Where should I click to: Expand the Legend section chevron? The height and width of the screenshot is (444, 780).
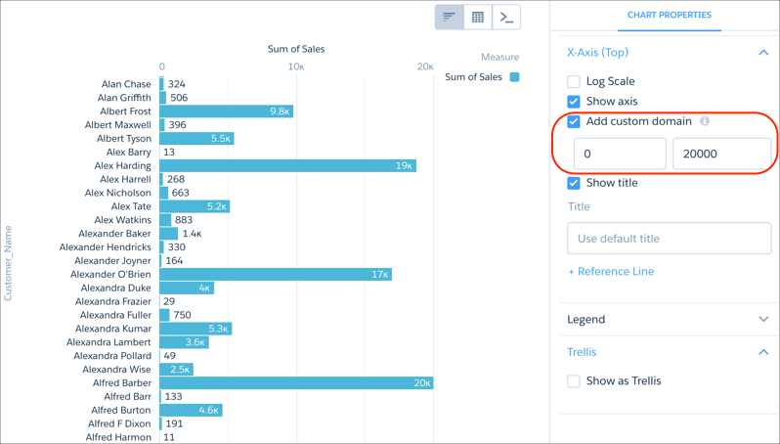(x=763, y=319)
